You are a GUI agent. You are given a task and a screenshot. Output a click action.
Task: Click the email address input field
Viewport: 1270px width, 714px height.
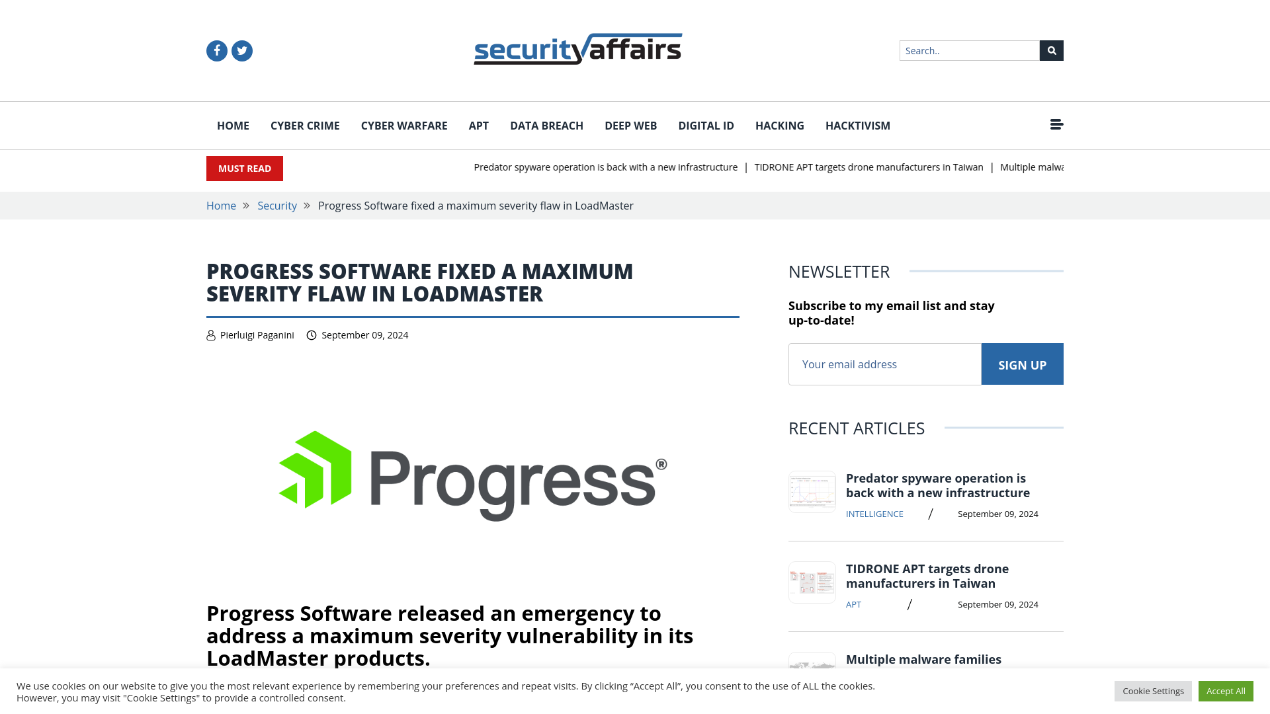pos(884,364)
